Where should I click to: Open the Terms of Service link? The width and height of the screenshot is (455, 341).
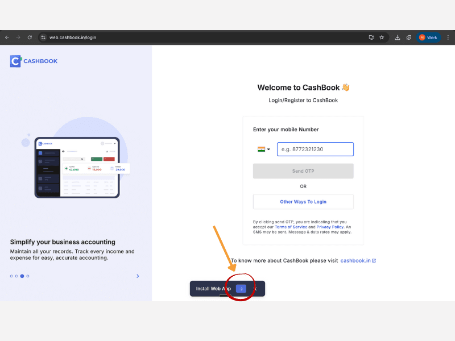coord(291,227)
